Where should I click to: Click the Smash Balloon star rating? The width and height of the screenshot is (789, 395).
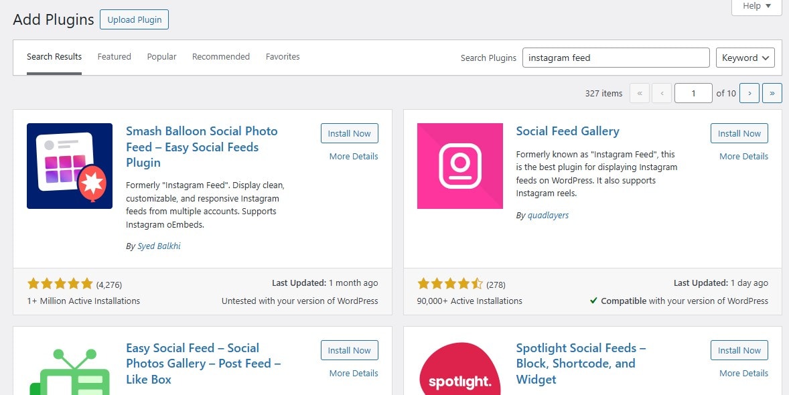coord(60,284)
